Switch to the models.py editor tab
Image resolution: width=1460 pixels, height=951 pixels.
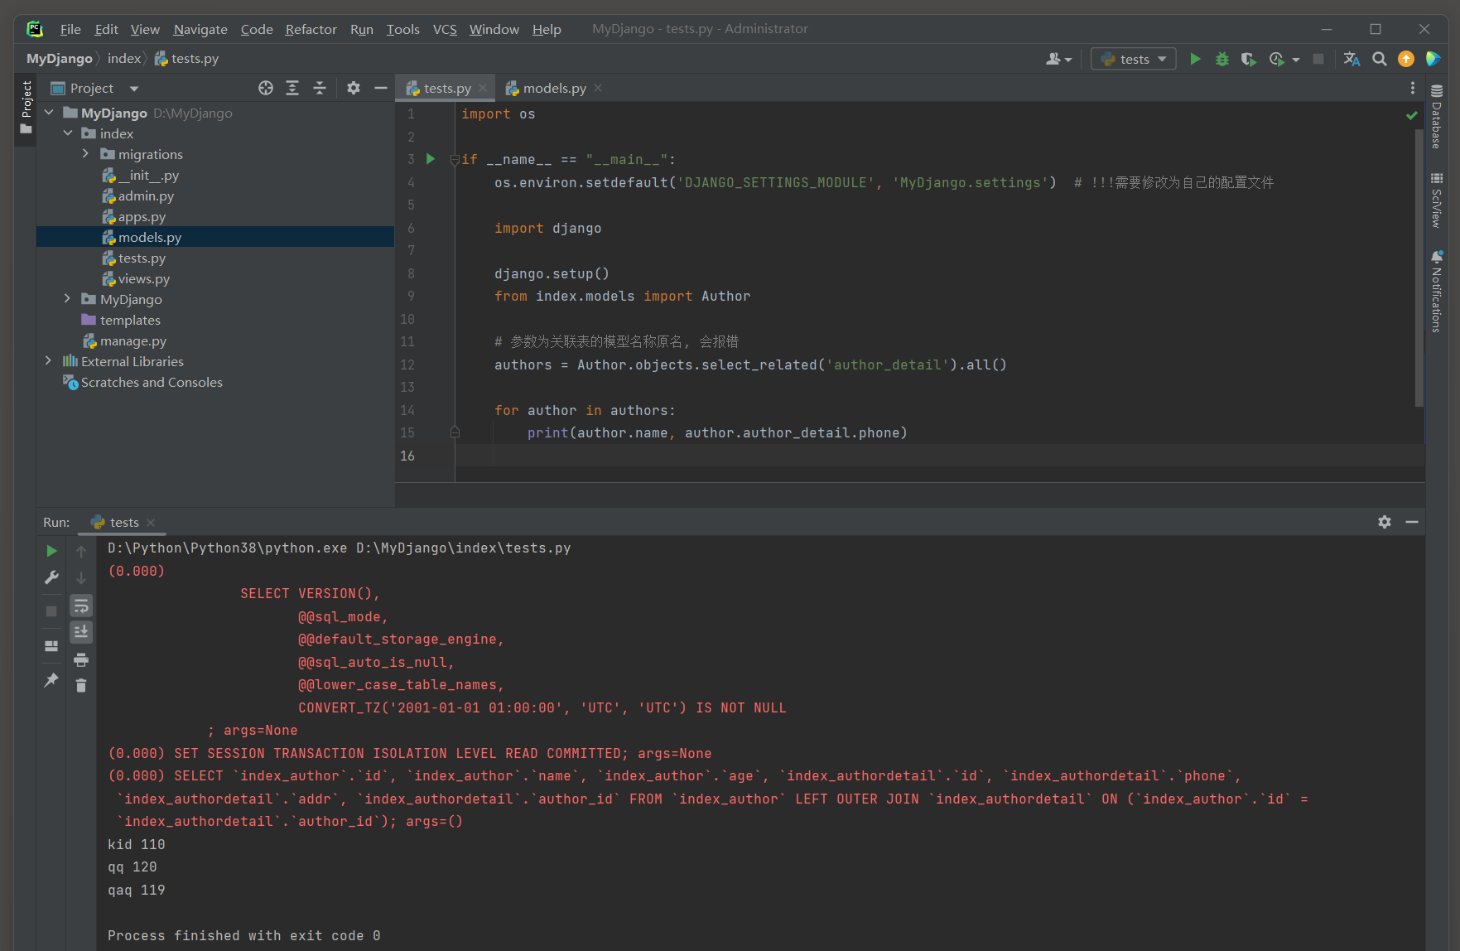pos(553,88)
